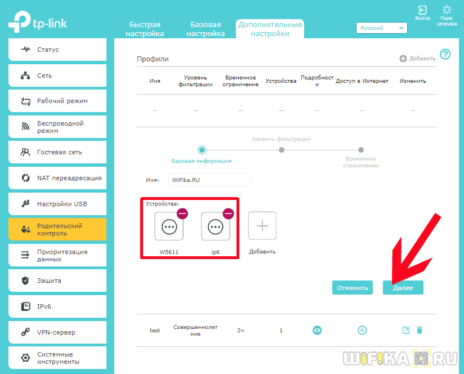Image resolution: width=464 pixels, height=374 pixels.
Task: Click the Сеть network icon in the sidebar
Action: point(25,75)
